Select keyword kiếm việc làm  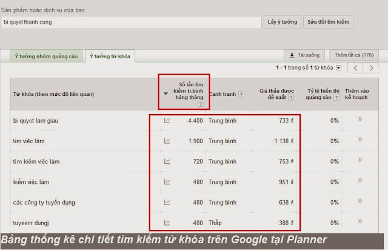click(31, 182)
